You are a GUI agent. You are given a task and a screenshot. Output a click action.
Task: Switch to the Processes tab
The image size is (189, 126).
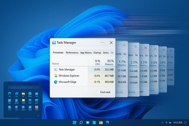coord(58,52)
